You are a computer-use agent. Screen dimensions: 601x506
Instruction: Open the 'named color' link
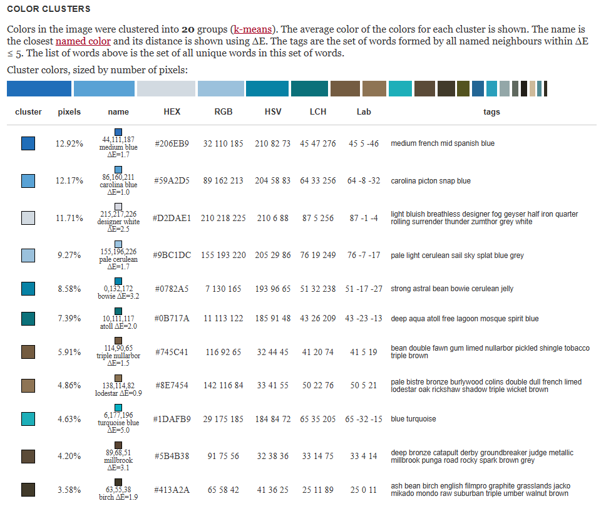pyautogui.click(x=83, y=41)
